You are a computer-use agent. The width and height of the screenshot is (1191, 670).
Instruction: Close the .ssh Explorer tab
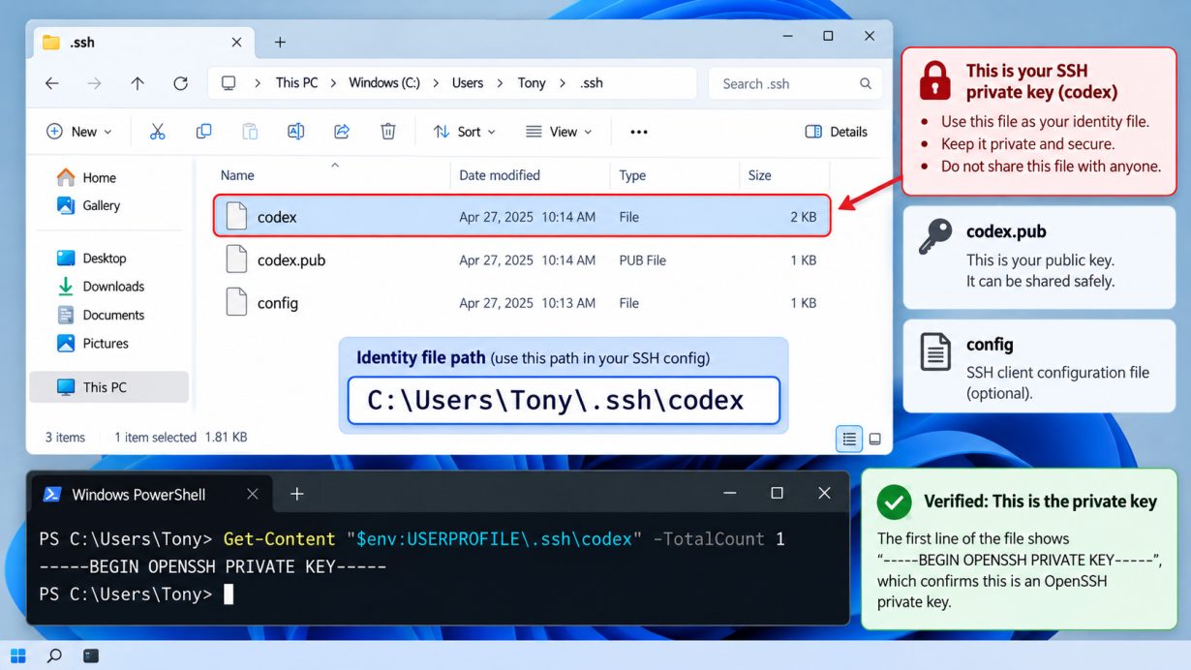click(x=236, y=42)
